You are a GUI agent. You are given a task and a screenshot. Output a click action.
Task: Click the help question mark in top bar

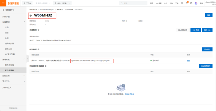pyautogui.click(x=191, y=3)
